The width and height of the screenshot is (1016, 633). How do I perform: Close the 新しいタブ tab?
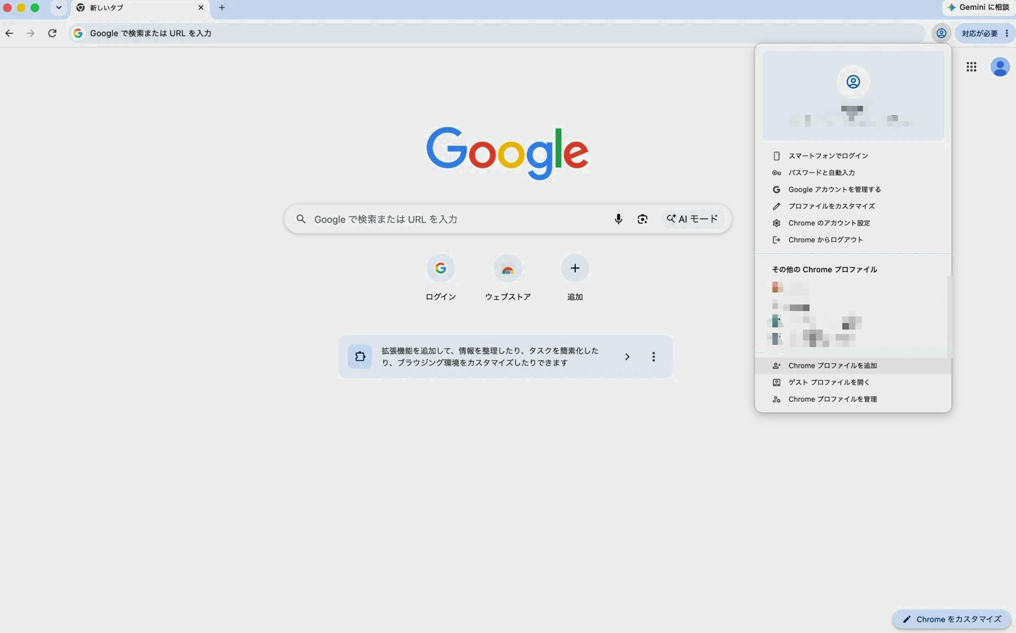pos(201,8)
